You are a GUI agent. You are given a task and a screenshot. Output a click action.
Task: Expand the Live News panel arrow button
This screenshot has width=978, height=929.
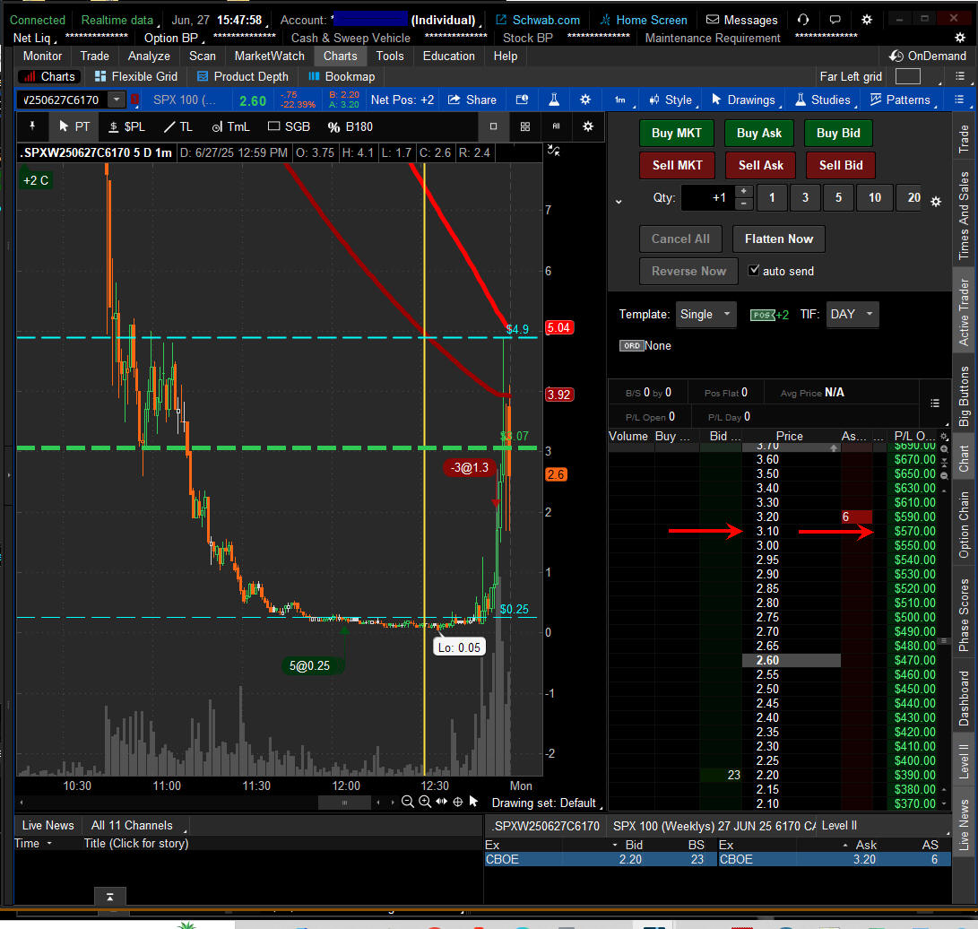110,897
